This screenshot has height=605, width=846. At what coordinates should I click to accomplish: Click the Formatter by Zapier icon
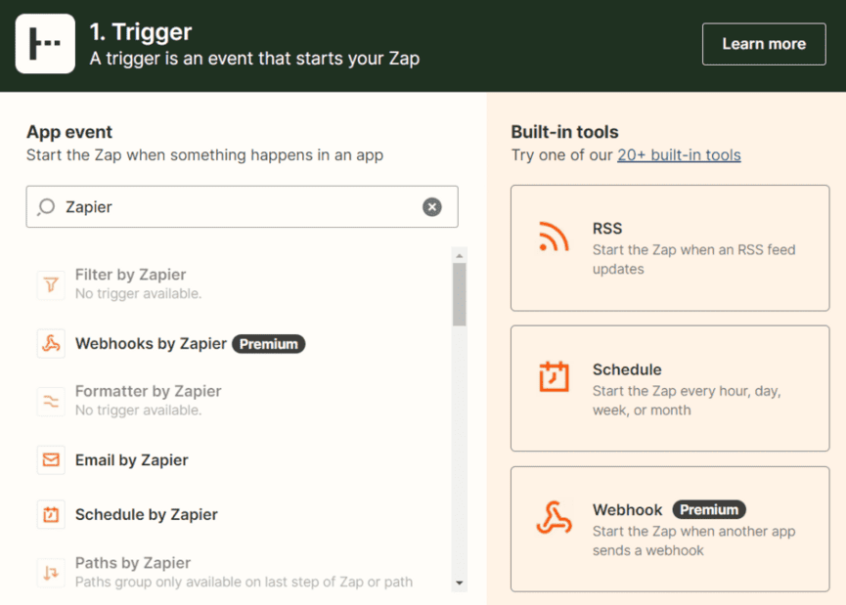[51, 401]
